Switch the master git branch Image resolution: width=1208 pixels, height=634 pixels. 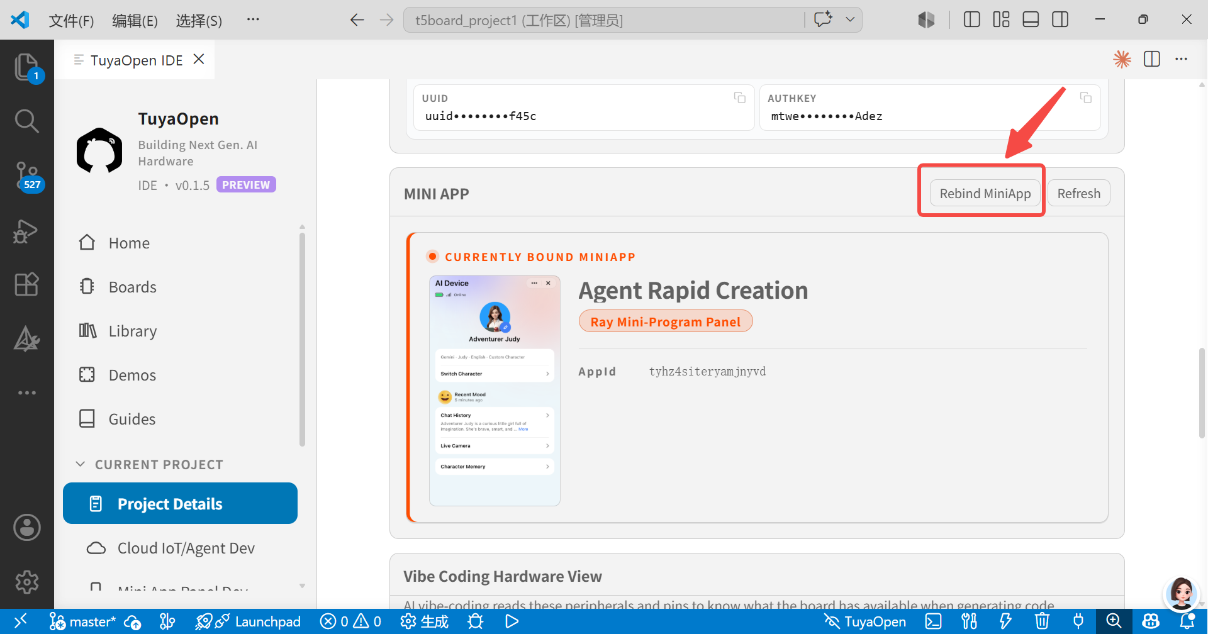pyautogui.click(x=82, y=621)
